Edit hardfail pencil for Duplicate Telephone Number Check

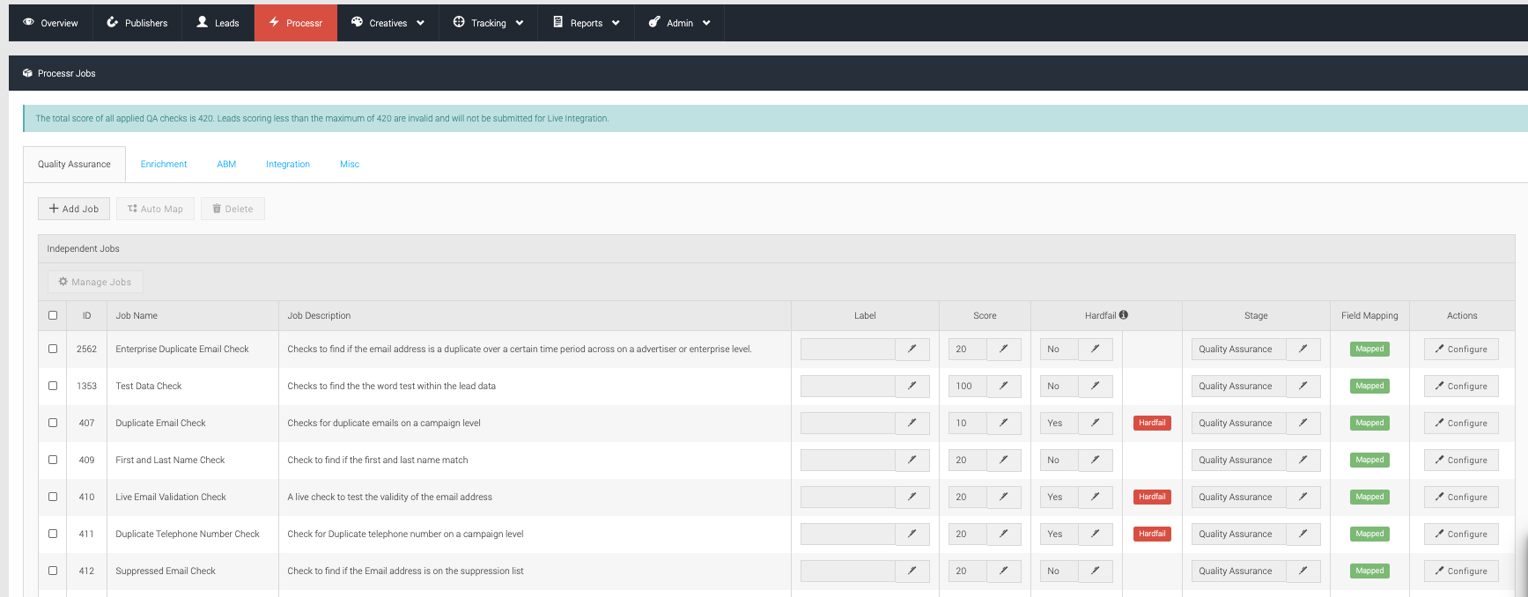pos(1096,534)
